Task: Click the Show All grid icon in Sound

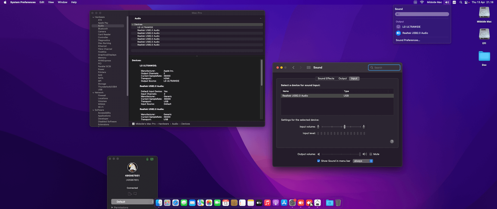Action: click(x=309, y=68)
